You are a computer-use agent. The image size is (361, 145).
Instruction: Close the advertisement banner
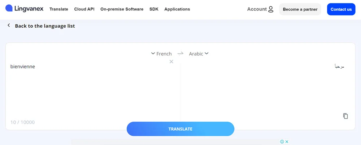click(287, 141)
